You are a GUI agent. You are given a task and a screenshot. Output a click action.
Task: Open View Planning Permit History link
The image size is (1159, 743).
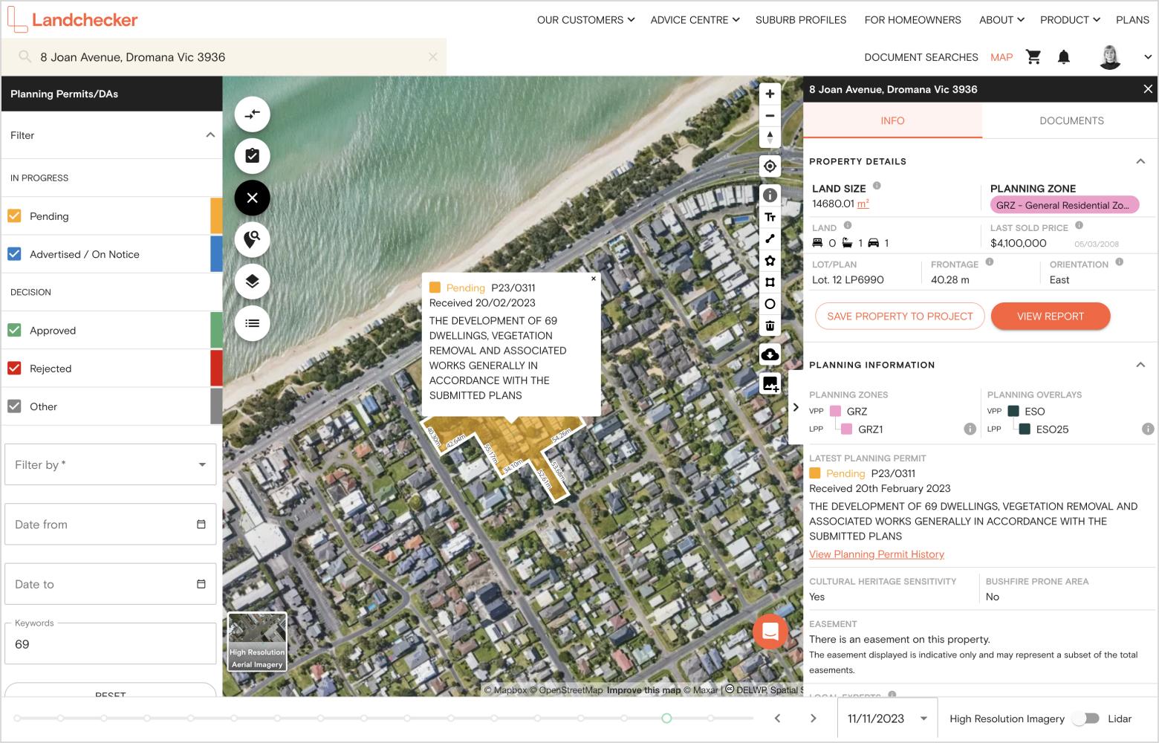click(877, 554)
